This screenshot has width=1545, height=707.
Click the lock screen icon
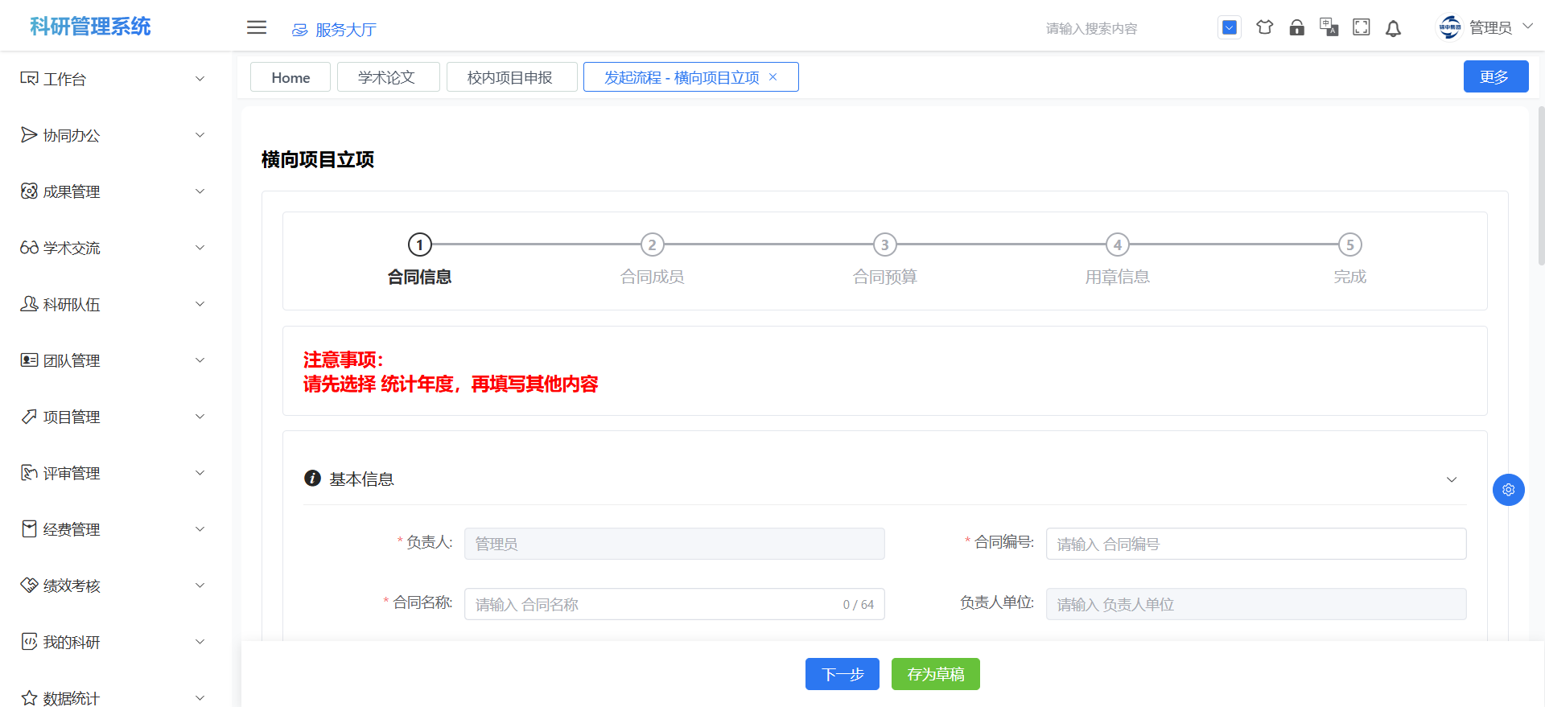[1296, 27]
